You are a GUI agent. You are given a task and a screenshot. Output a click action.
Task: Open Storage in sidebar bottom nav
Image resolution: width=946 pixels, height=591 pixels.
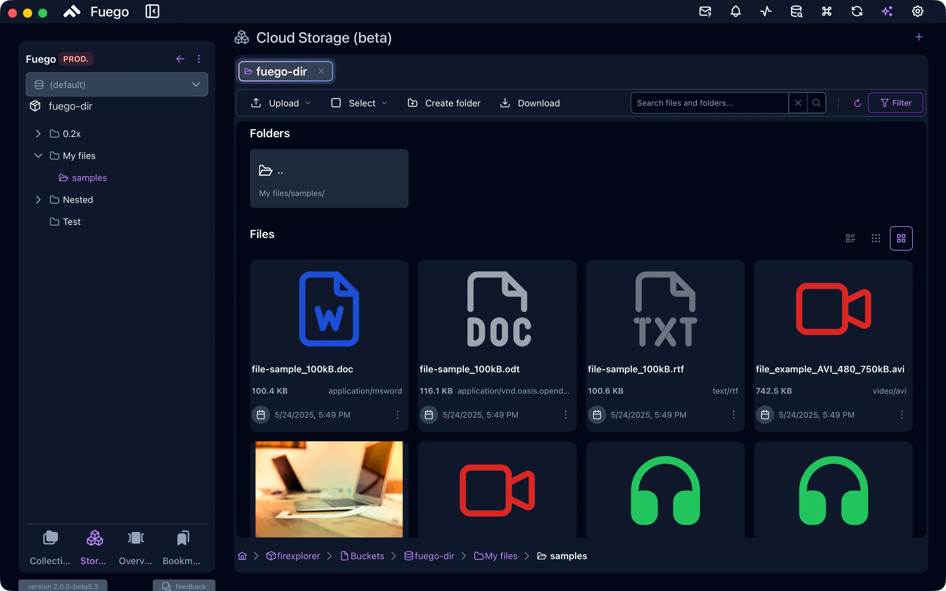[94, 548]
